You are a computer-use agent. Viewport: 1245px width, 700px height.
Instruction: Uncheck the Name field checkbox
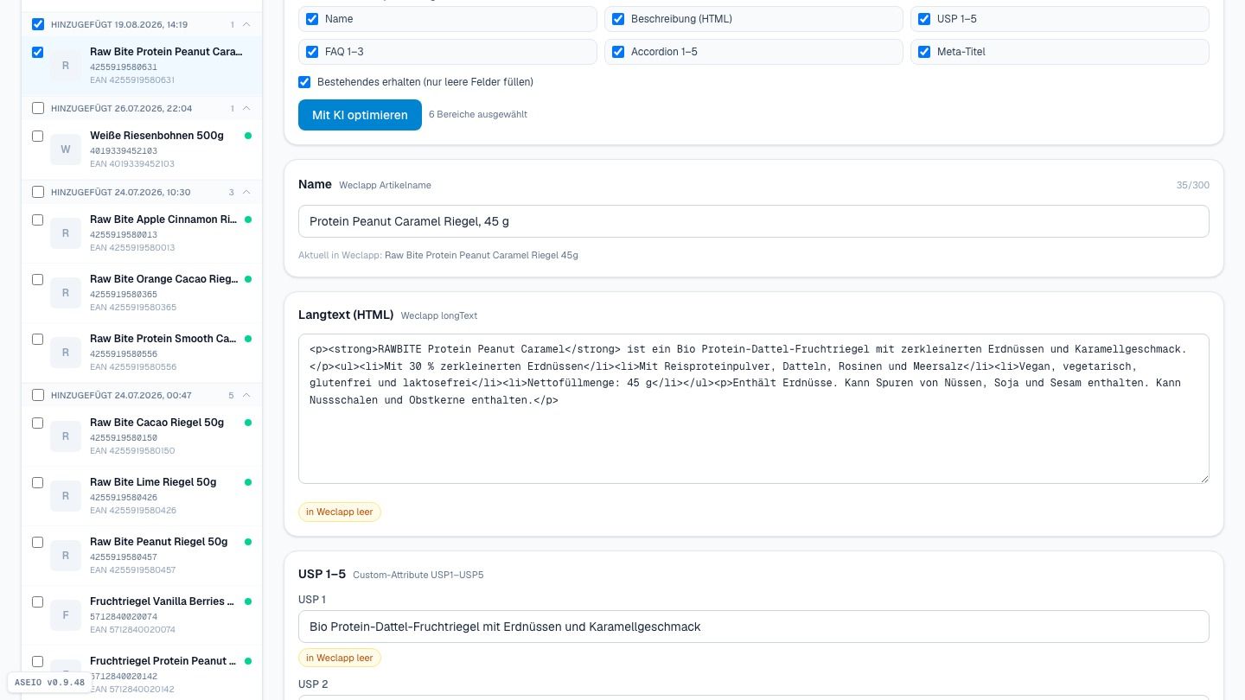click(312, 19)
